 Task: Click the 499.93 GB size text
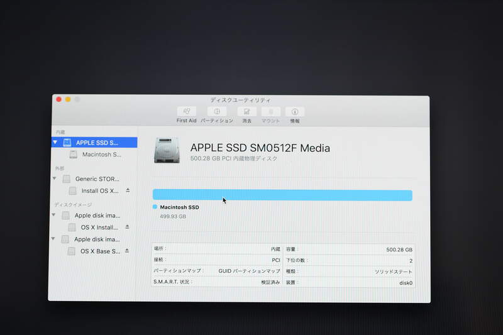(173, 216)
